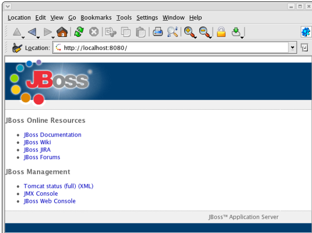
Task: Open the Location menu
Action: [19, 17]
